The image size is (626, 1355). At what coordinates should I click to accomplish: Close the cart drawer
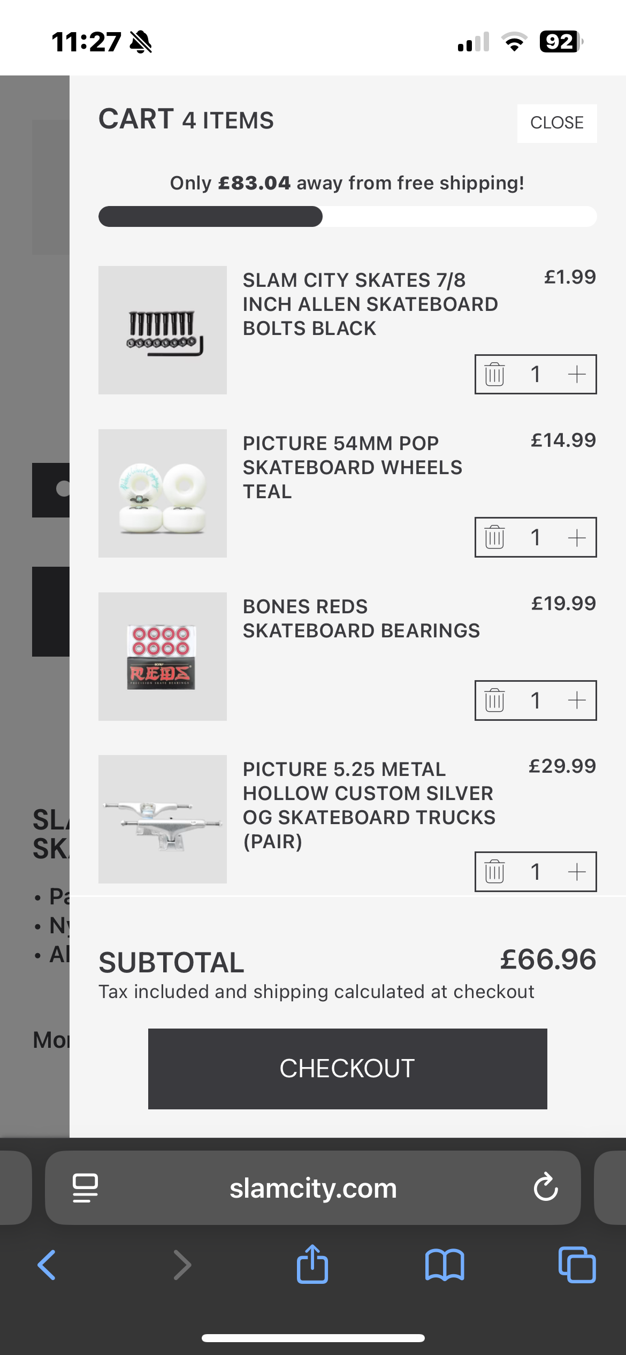(556, 123)
